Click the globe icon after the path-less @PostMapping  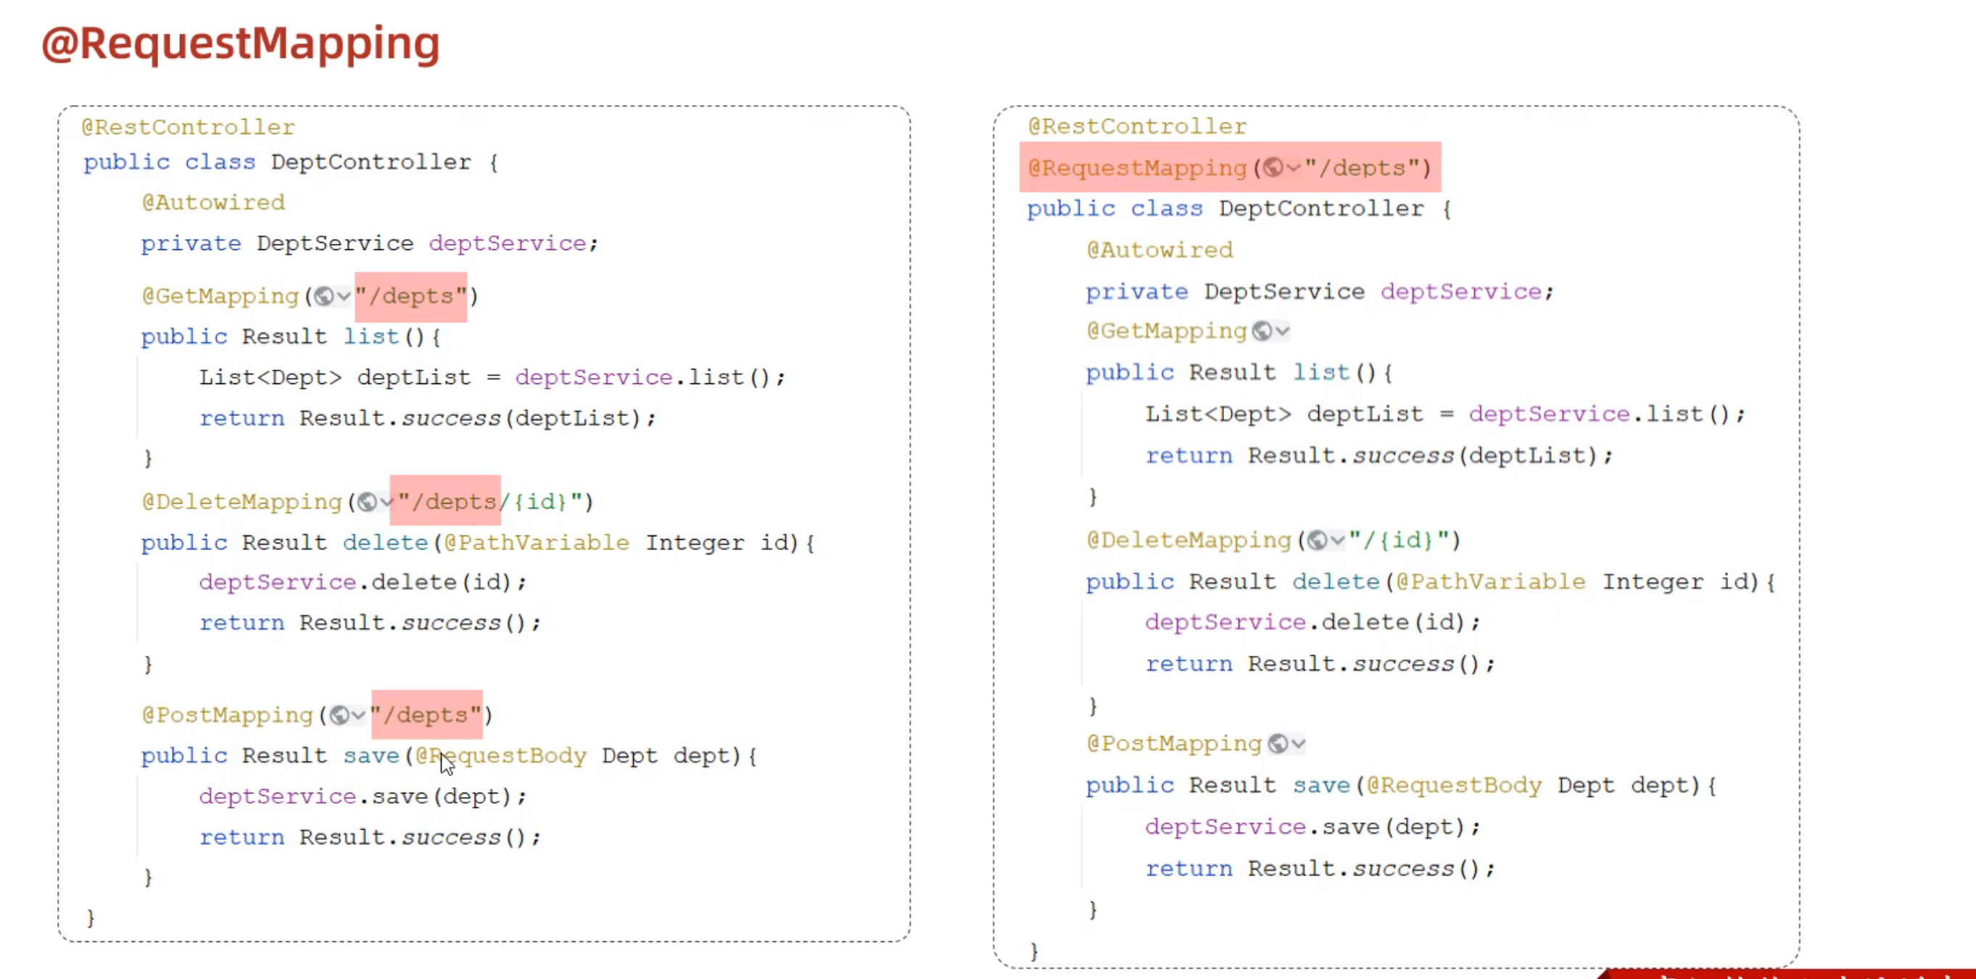[x=1278, y=743]
